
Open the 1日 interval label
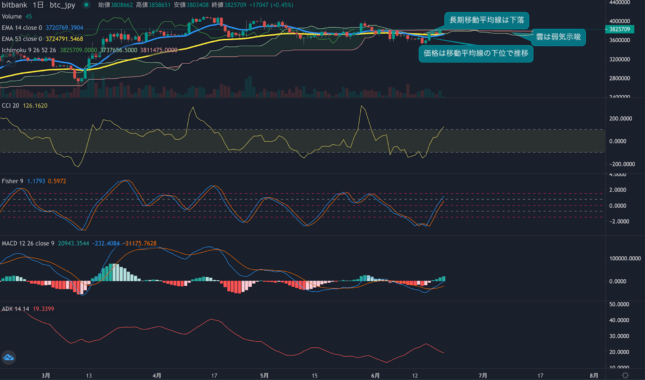[x=38, y=5]
